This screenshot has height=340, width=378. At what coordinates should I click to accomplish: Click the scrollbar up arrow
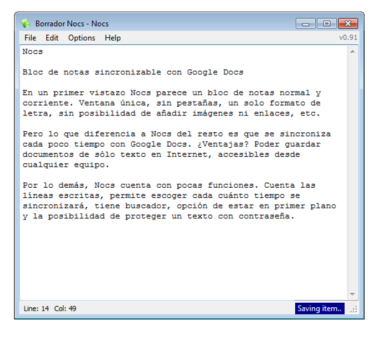tap(352, 52)
